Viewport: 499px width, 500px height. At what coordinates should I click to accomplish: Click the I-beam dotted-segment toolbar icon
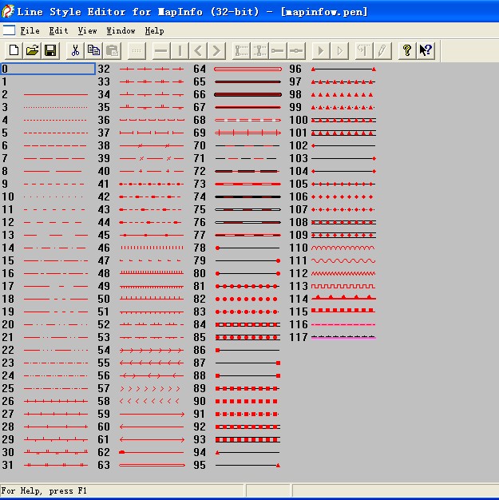tap(259, 50)
